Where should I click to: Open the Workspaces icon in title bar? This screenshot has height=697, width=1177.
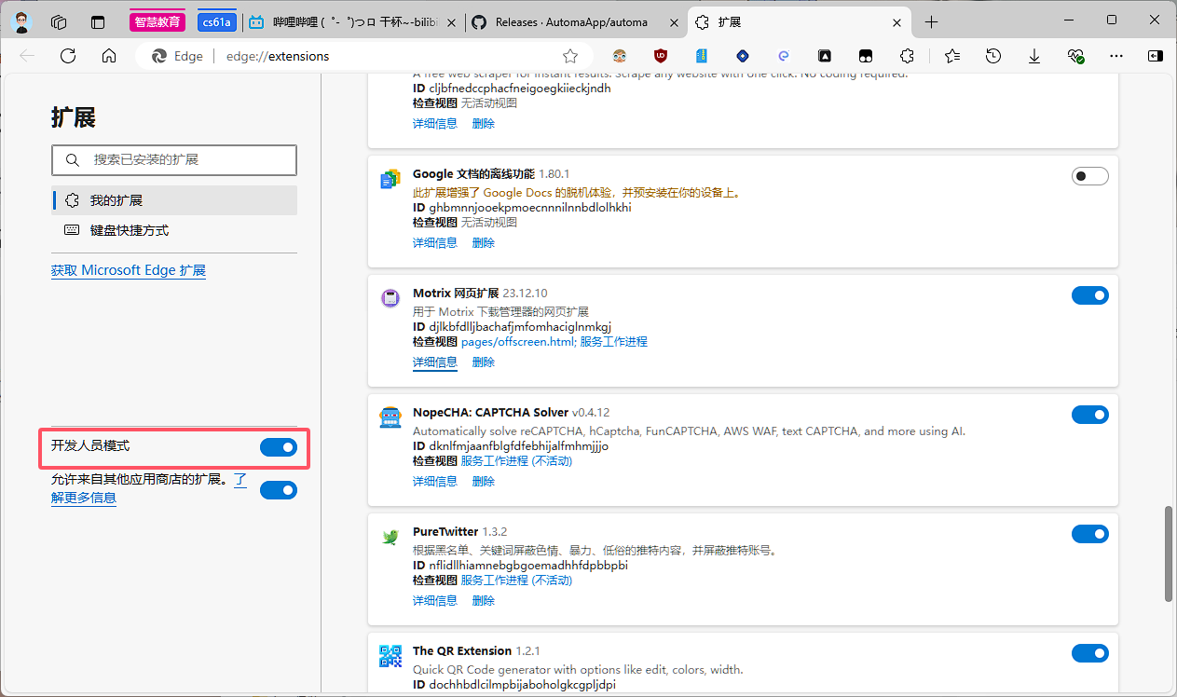(x=59, y=21)
